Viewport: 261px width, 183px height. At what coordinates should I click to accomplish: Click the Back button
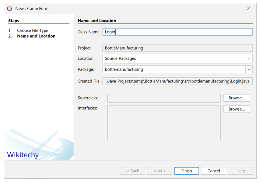pyautogui.click(x=132, y=171)
